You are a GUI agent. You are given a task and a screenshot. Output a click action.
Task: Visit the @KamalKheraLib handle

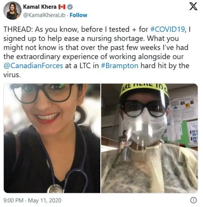(44, 15)
